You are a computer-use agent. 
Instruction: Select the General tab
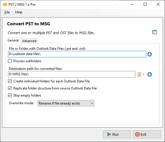[13, 40]
